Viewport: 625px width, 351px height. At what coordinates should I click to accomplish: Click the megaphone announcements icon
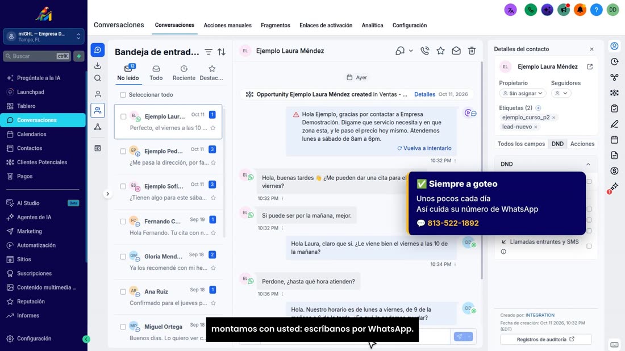(564, 10)
